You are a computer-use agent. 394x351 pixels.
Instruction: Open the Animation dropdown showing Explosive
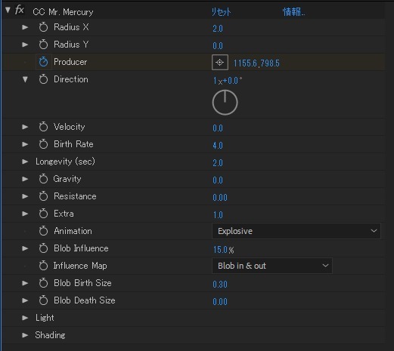tap(296, 231)
